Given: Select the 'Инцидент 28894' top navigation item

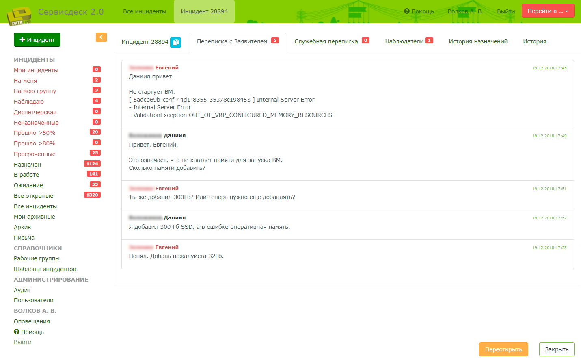Looking at the screenshot, I should (204, 12).
